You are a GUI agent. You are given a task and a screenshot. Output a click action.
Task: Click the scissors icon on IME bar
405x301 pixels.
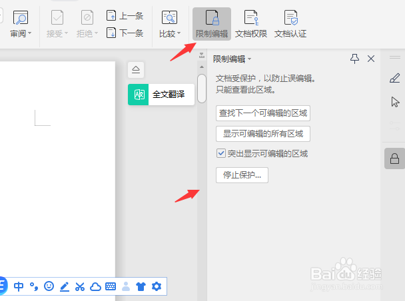[80, 286]
